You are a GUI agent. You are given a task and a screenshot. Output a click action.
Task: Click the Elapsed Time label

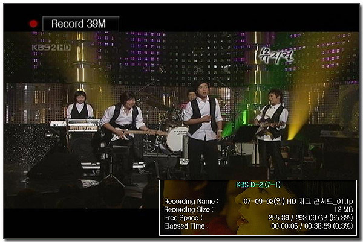(x=186, y=226)
